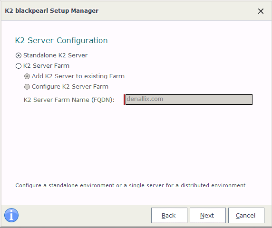Select Add K2 Server to existing Farm radio
The width and height of the screenshot is (272, 228).
(x=27, y=76)
